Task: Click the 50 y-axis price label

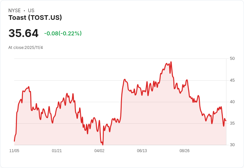Action: click(x=232, y=59)
